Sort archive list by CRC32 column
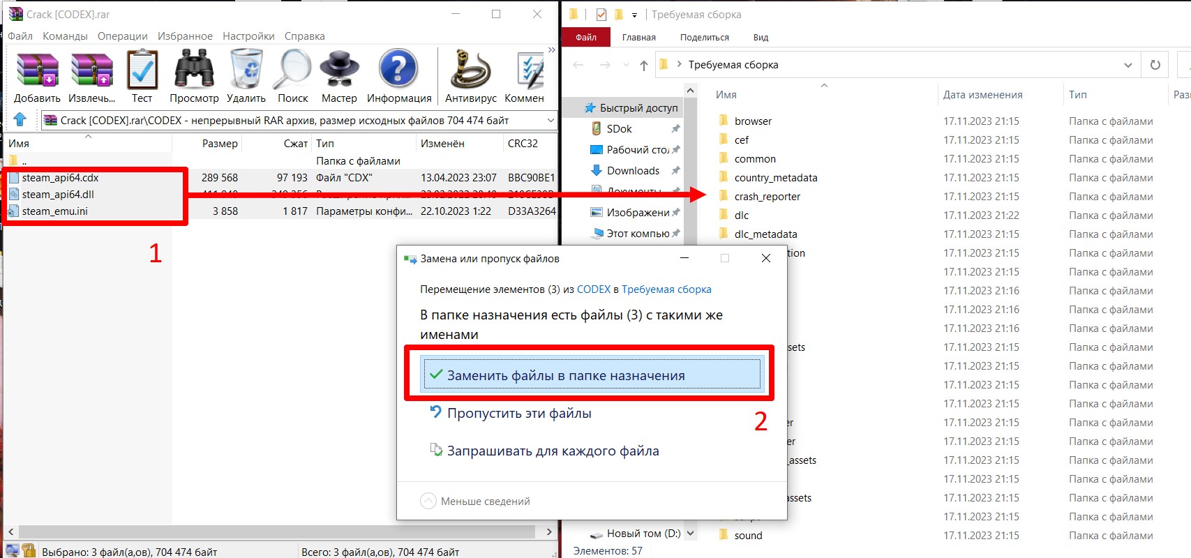 tap(523, 144)
